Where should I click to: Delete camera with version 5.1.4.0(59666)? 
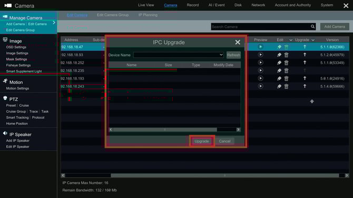[x=287, y=86]
